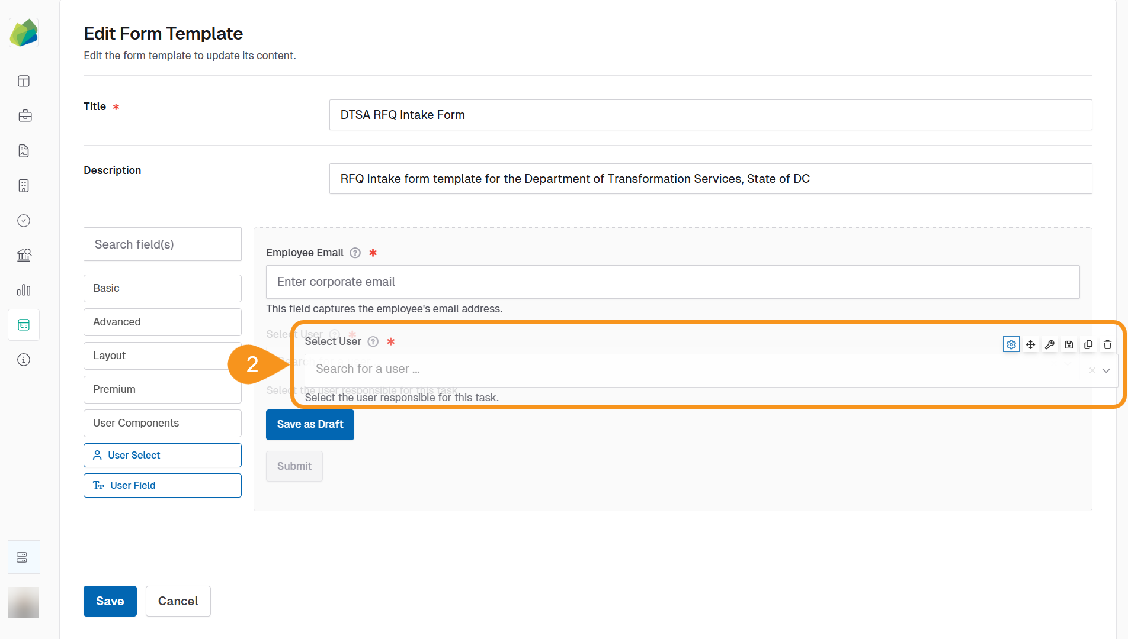1128x639 pixels.
Task: Expand the Basic fields category
Action: tap(162, 288)
